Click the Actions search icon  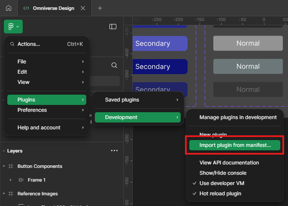point(12,44)
